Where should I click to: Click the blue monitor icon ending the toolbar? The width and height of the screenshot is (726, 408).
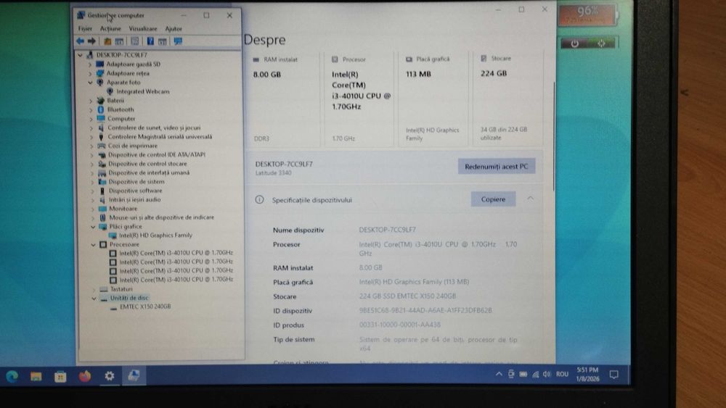pos(178,41)
